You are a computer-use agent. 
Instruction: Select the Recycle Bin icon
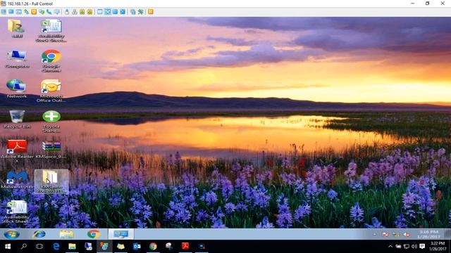coord(17,119)
